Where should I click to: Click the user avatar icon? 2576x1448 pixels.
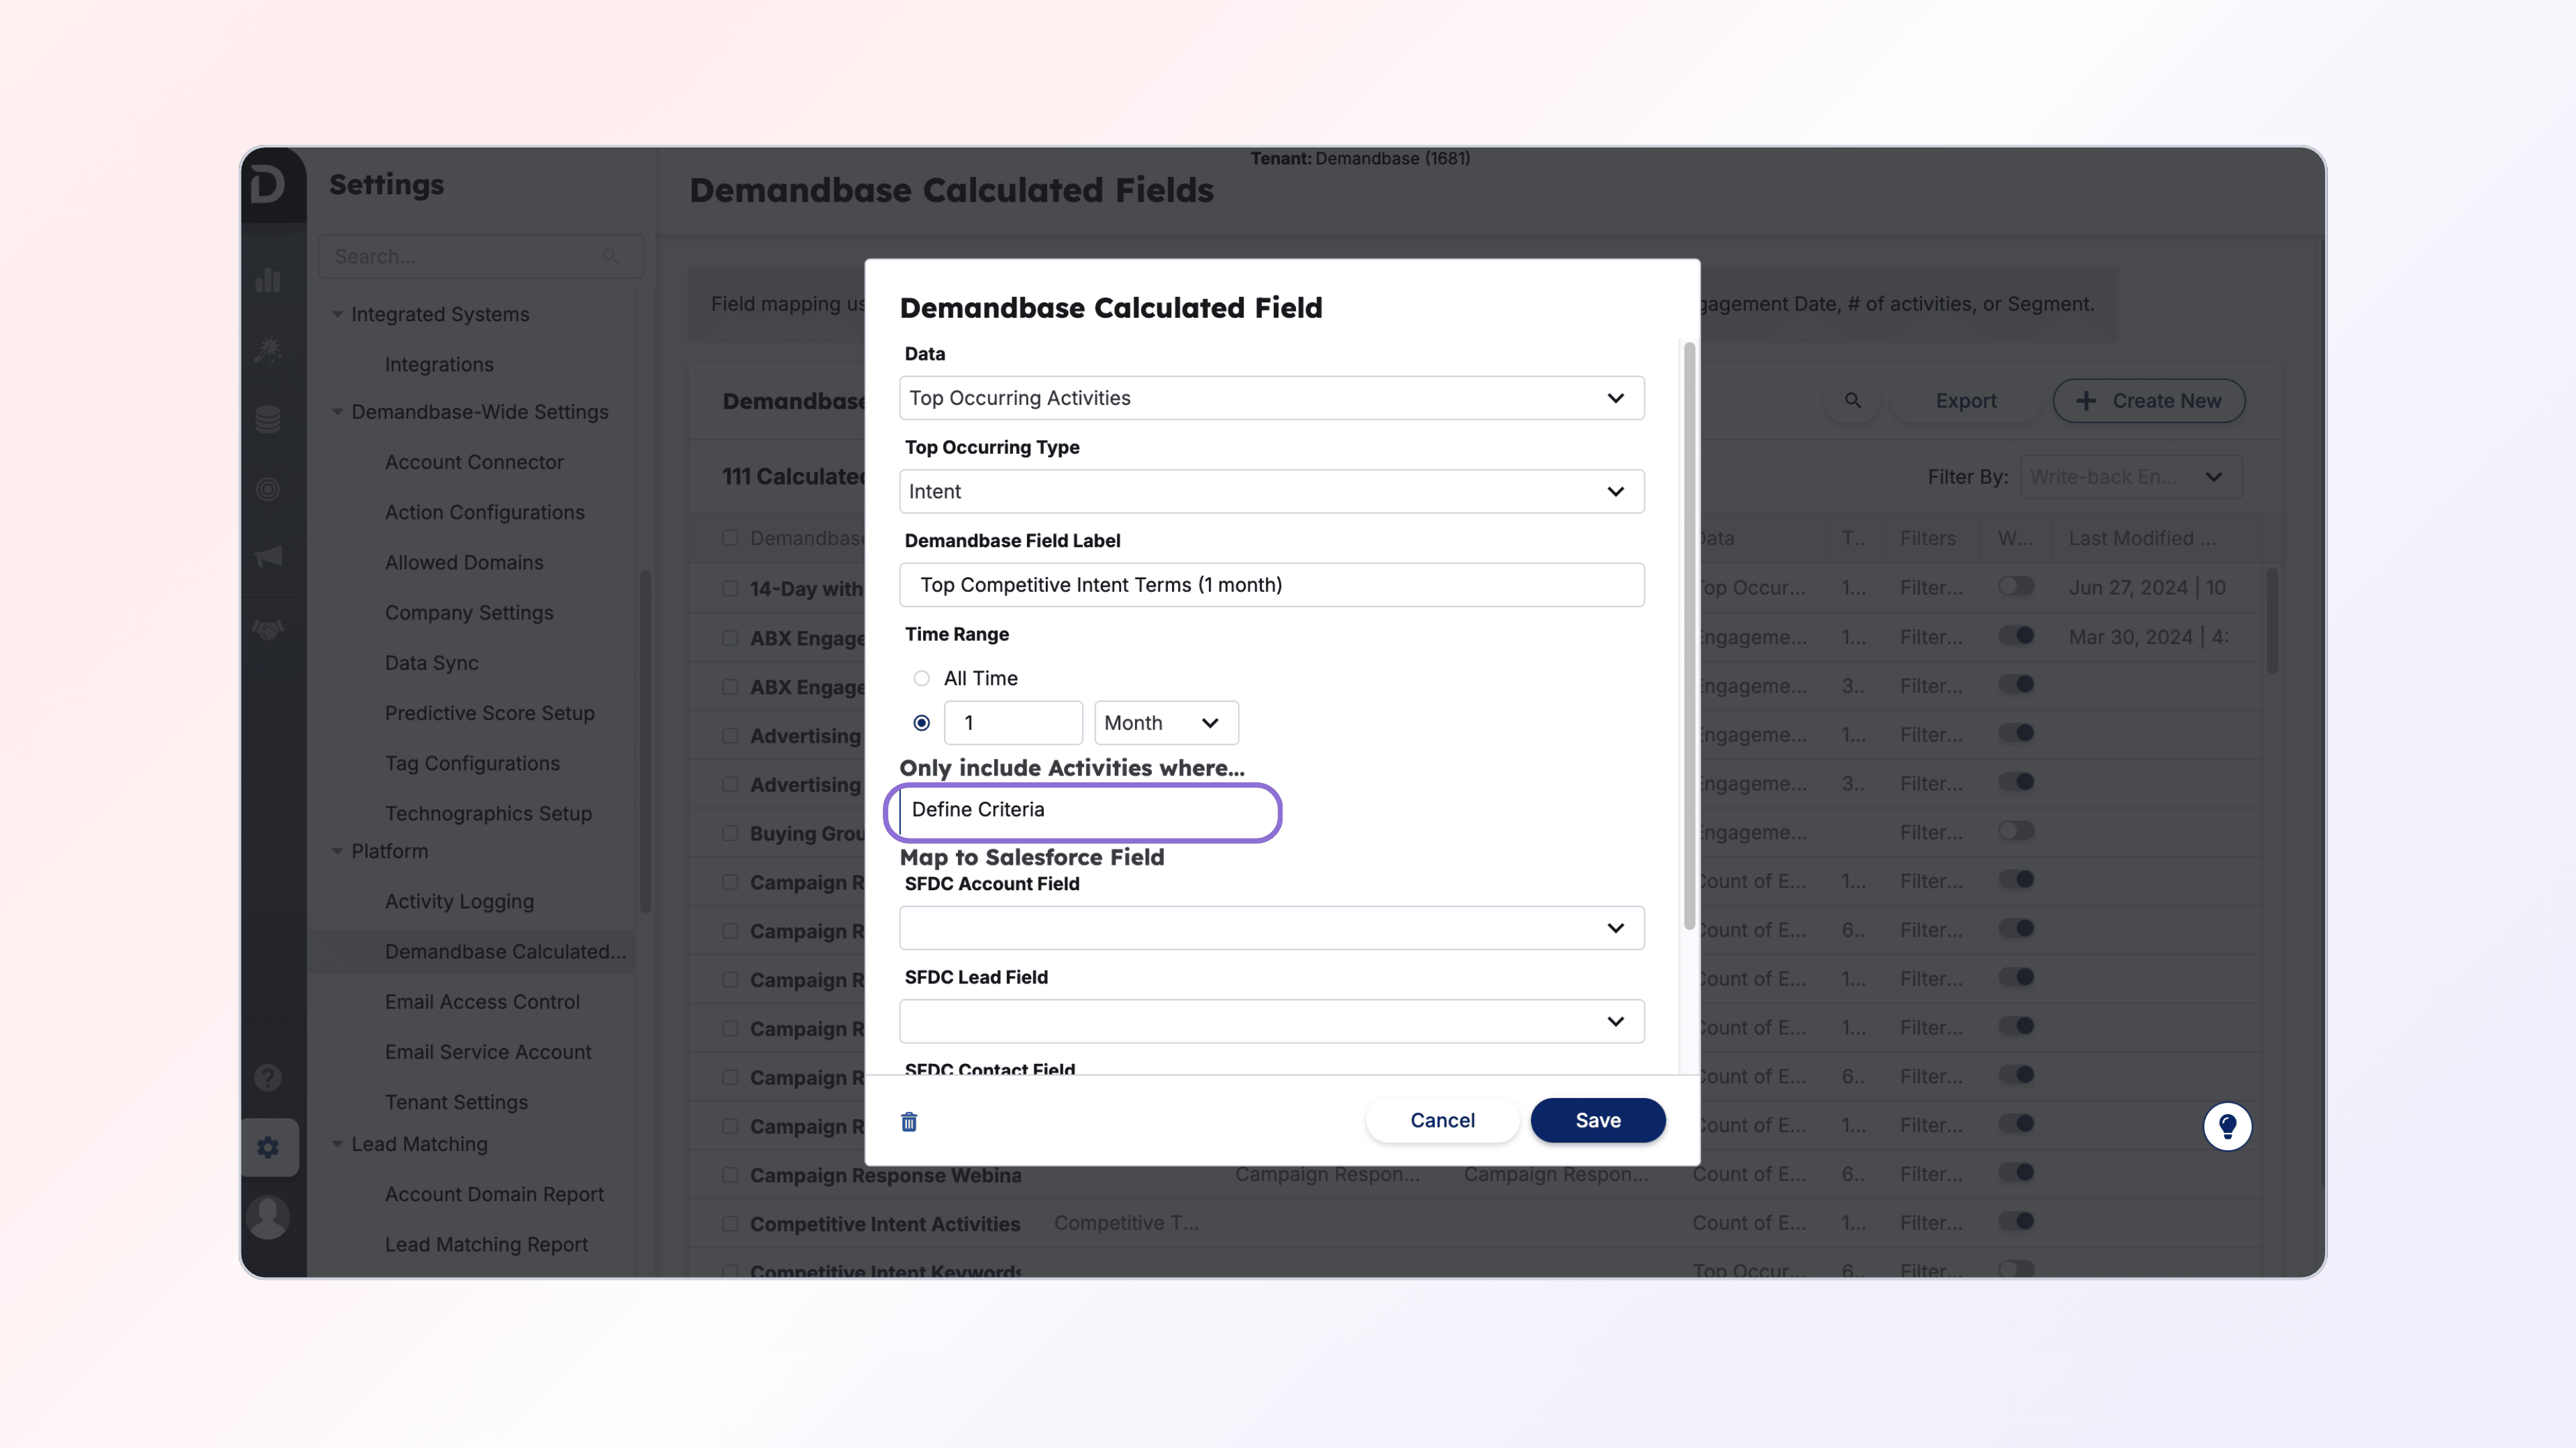click(268, 1216)
